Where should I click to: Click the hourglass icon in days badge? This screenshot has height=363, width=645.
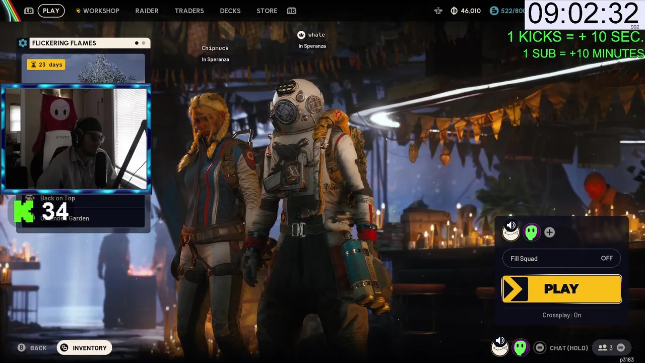[34, 65]
